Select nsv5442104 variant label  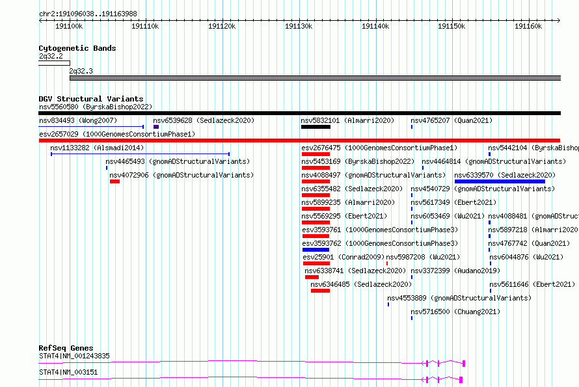(x=533, y=148)
